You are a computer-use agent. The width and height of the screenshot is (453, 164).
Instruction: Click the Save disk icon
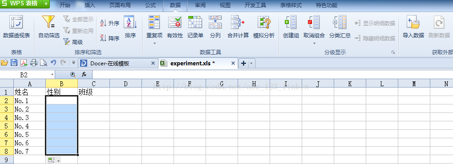point(14,63)
